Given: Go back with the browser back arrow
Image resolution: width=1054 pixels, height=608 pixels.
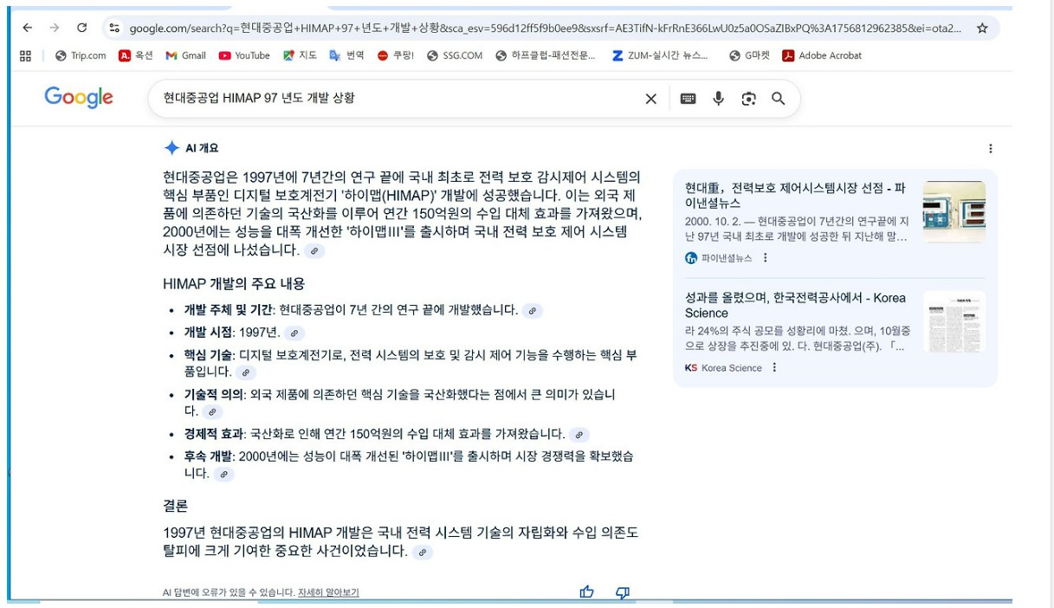Looking at the screenshot, I should pyautogui.click(x=28, y=28).
